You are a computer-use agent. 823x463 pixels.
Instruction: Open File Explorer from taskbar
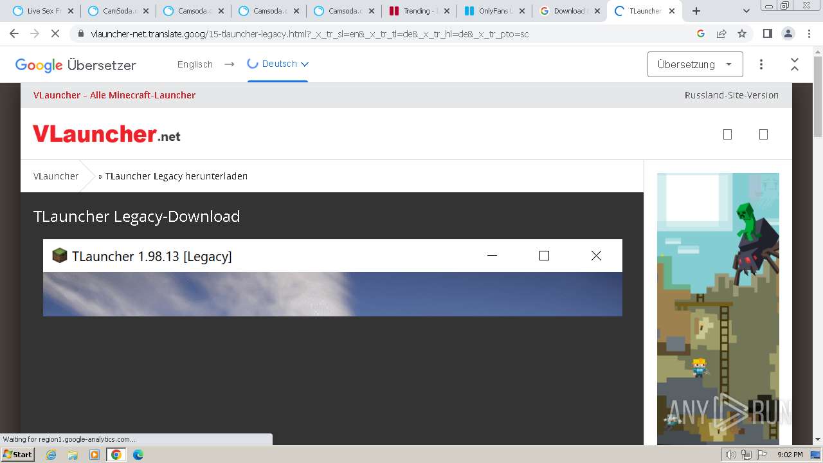[x=73, y=455]
